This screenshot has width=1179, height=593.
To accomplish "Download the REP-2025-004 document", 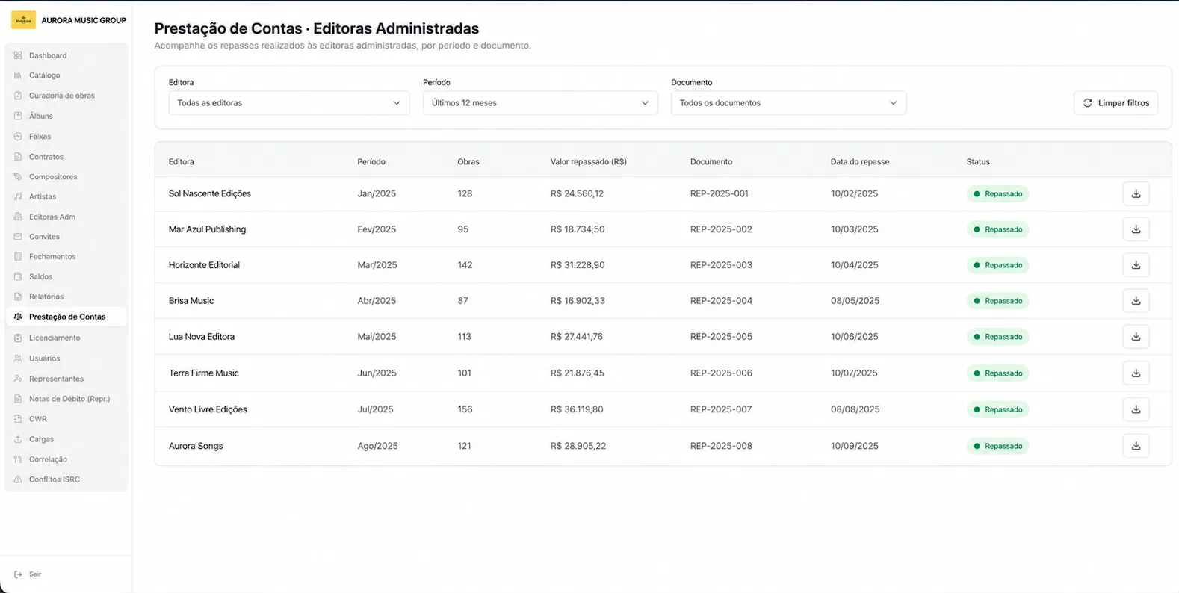I will [1136, 301].
